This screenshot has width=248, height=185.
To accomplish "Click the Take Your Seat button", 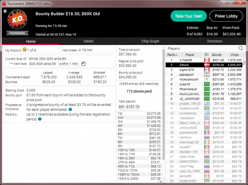I will pyautogui.click(x=188, y=16).
